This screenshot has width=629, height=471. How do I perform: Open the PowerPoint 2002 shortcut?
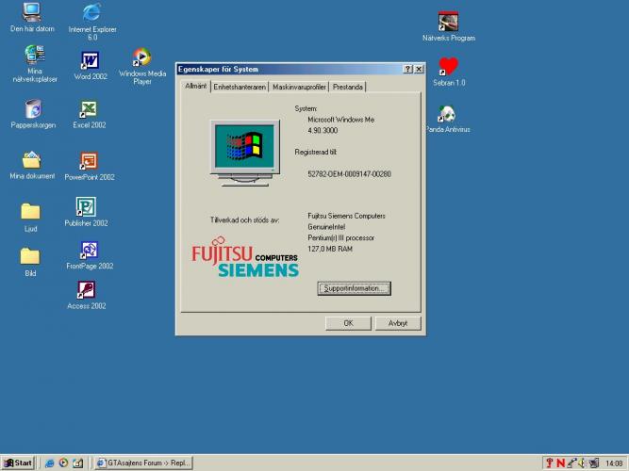[89, 161]
